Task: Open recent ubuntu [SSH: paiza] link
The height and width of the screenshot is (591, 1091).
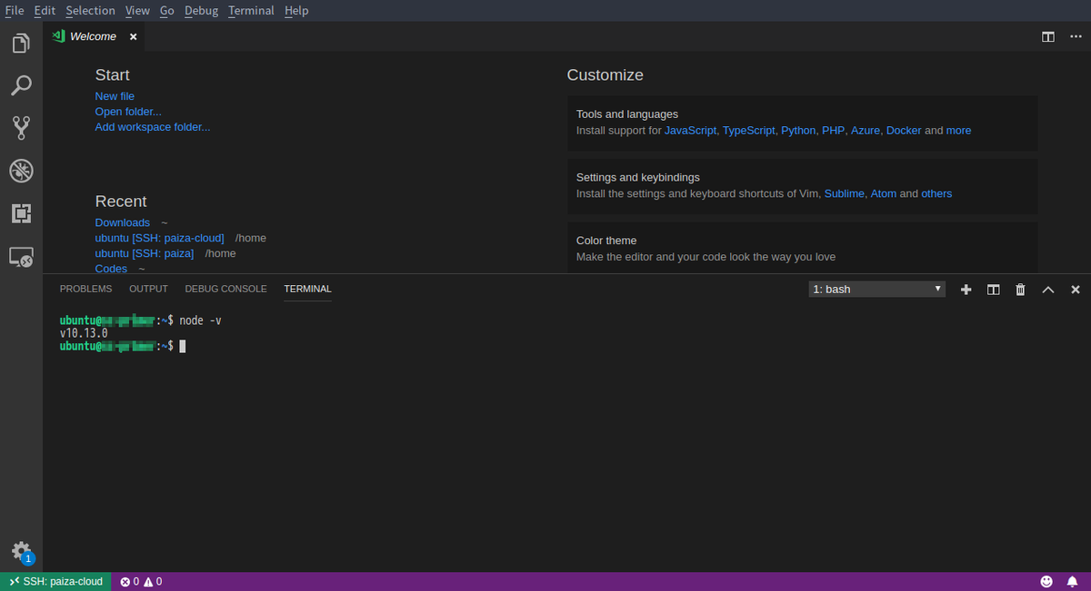Action: pyautogui.click(x=145, y=253)
